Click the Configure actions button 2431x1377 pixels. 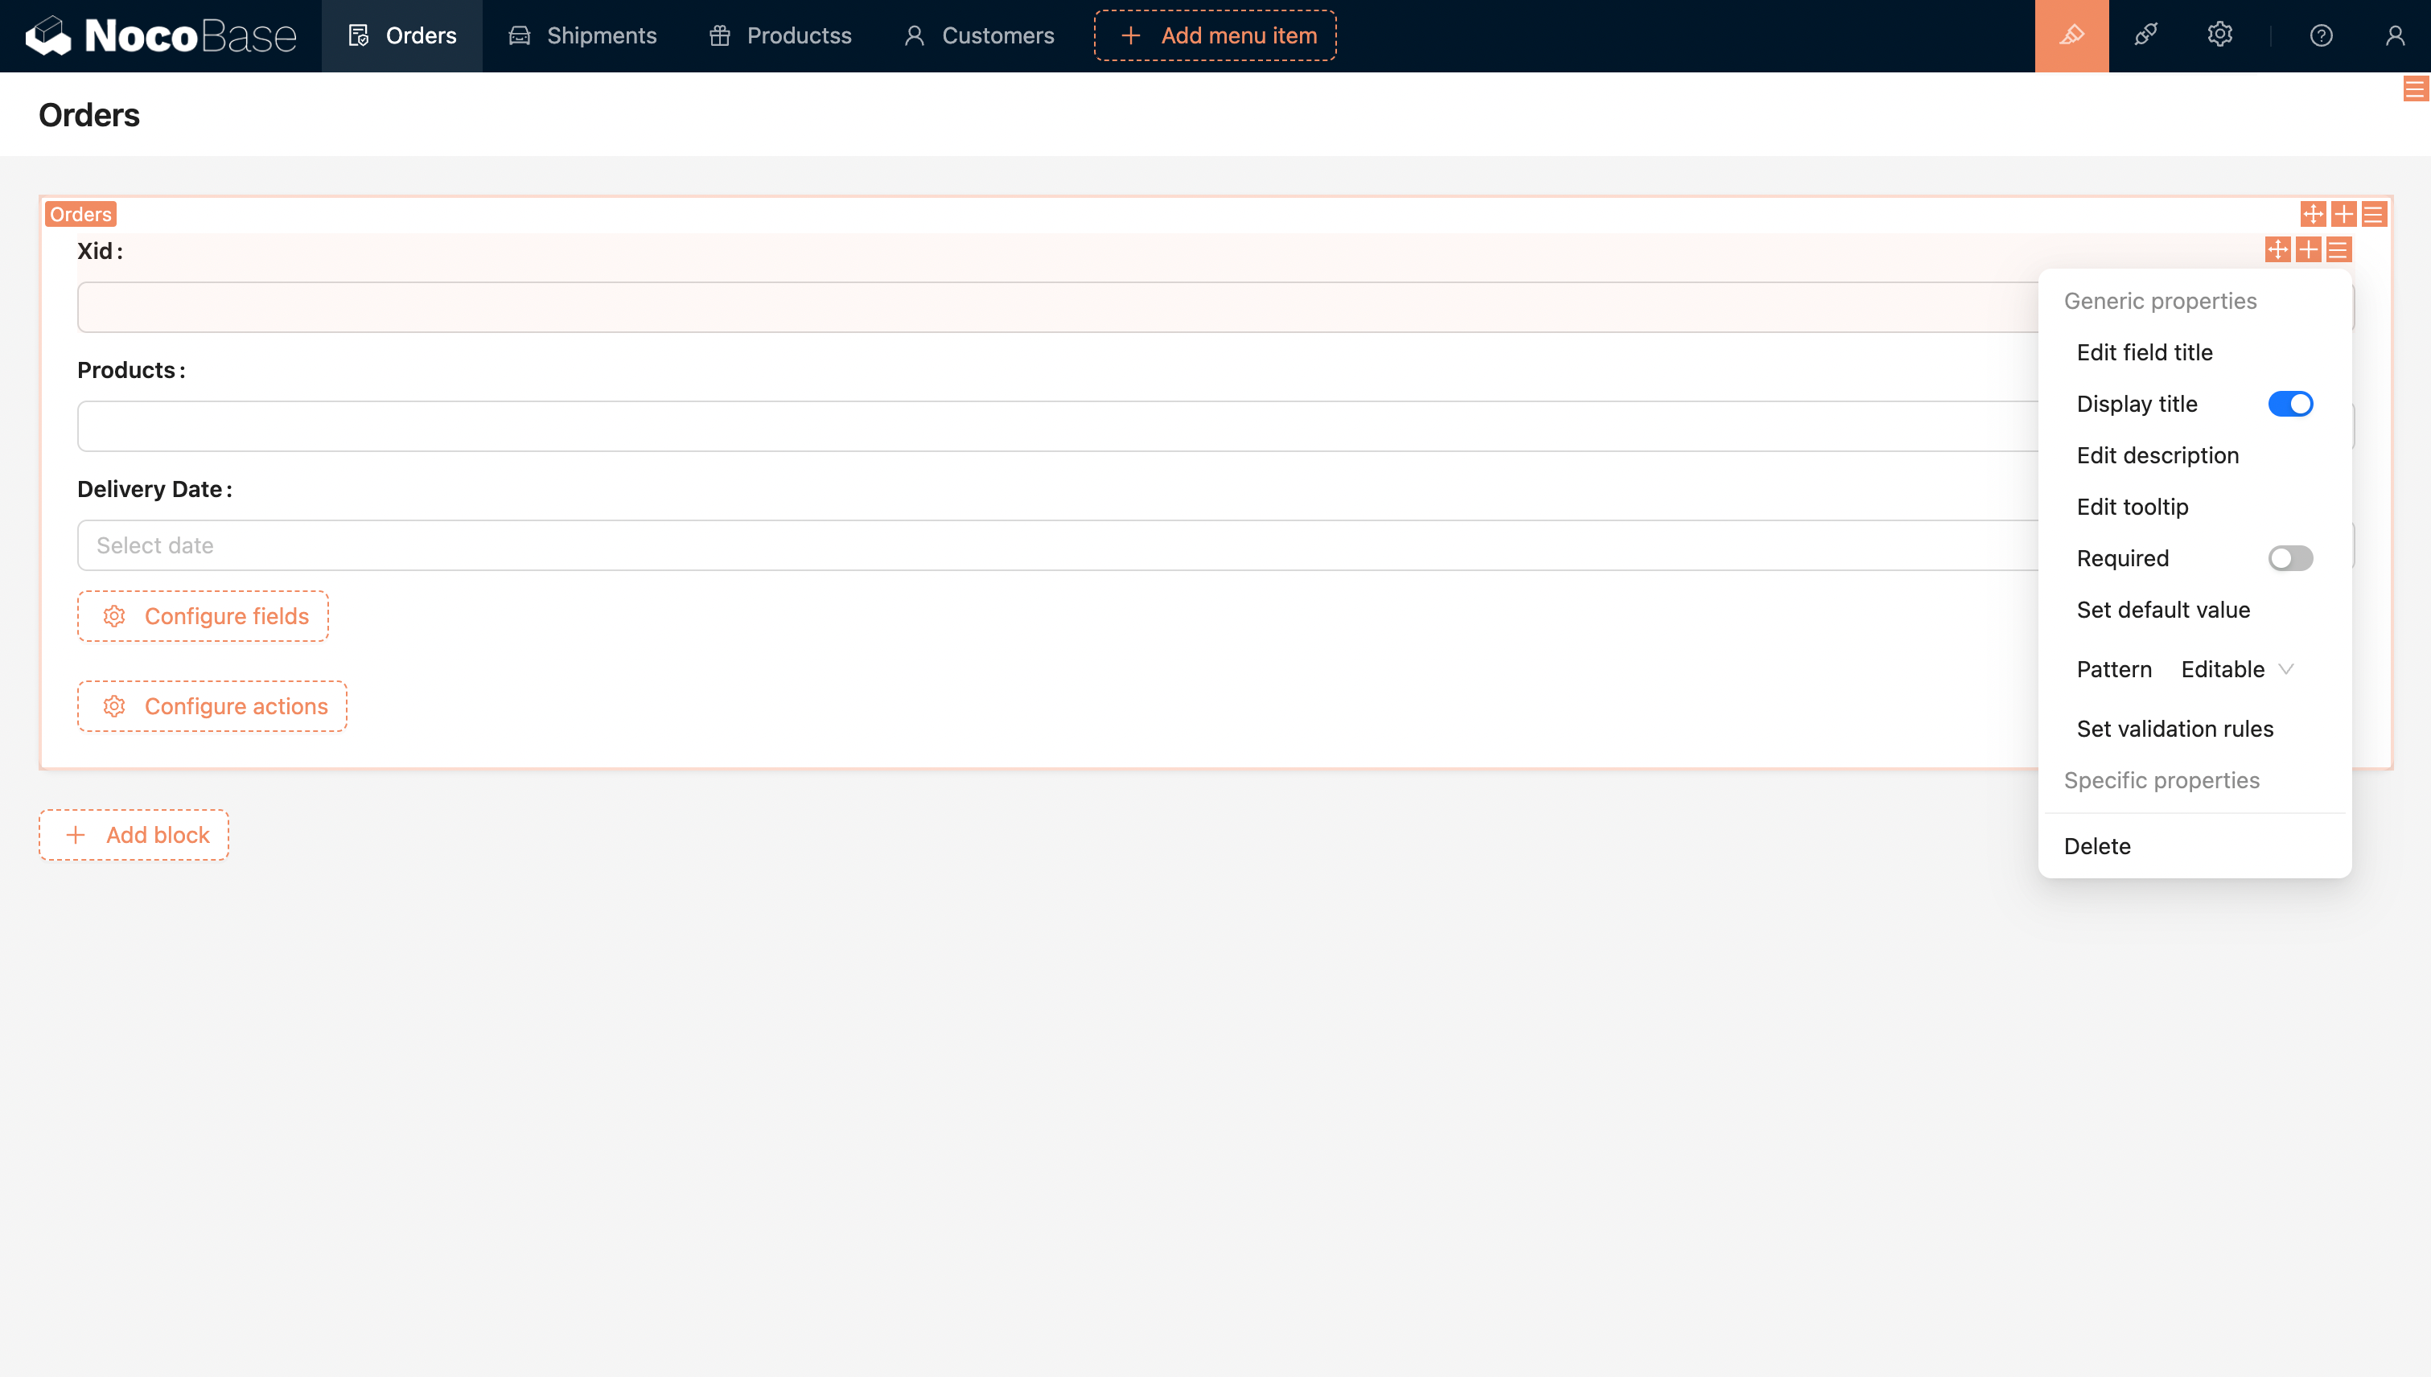213,706
